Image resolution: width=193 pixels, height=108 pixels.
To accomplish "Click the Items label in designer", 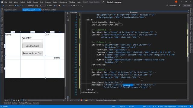I will point(8,35).
